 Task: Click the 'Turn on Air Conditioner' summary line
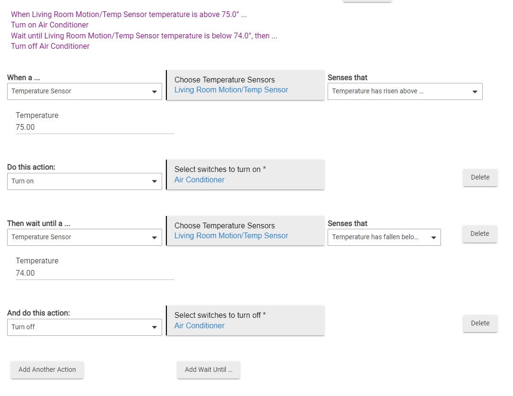click(50, 25)
